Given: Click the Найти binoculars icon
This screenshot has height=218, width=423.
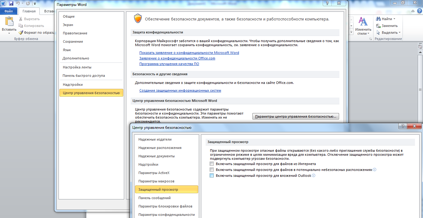Looking at the screenshot, I should tap(378, 19).
